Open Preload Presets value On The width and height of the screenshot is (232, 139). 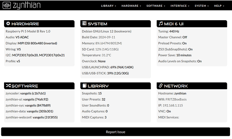pyautogui.click(x=184, y=43)
